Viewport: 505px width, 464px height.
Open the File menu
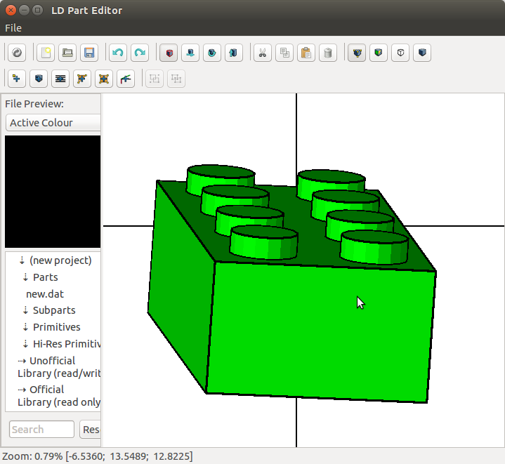(13, 28)
